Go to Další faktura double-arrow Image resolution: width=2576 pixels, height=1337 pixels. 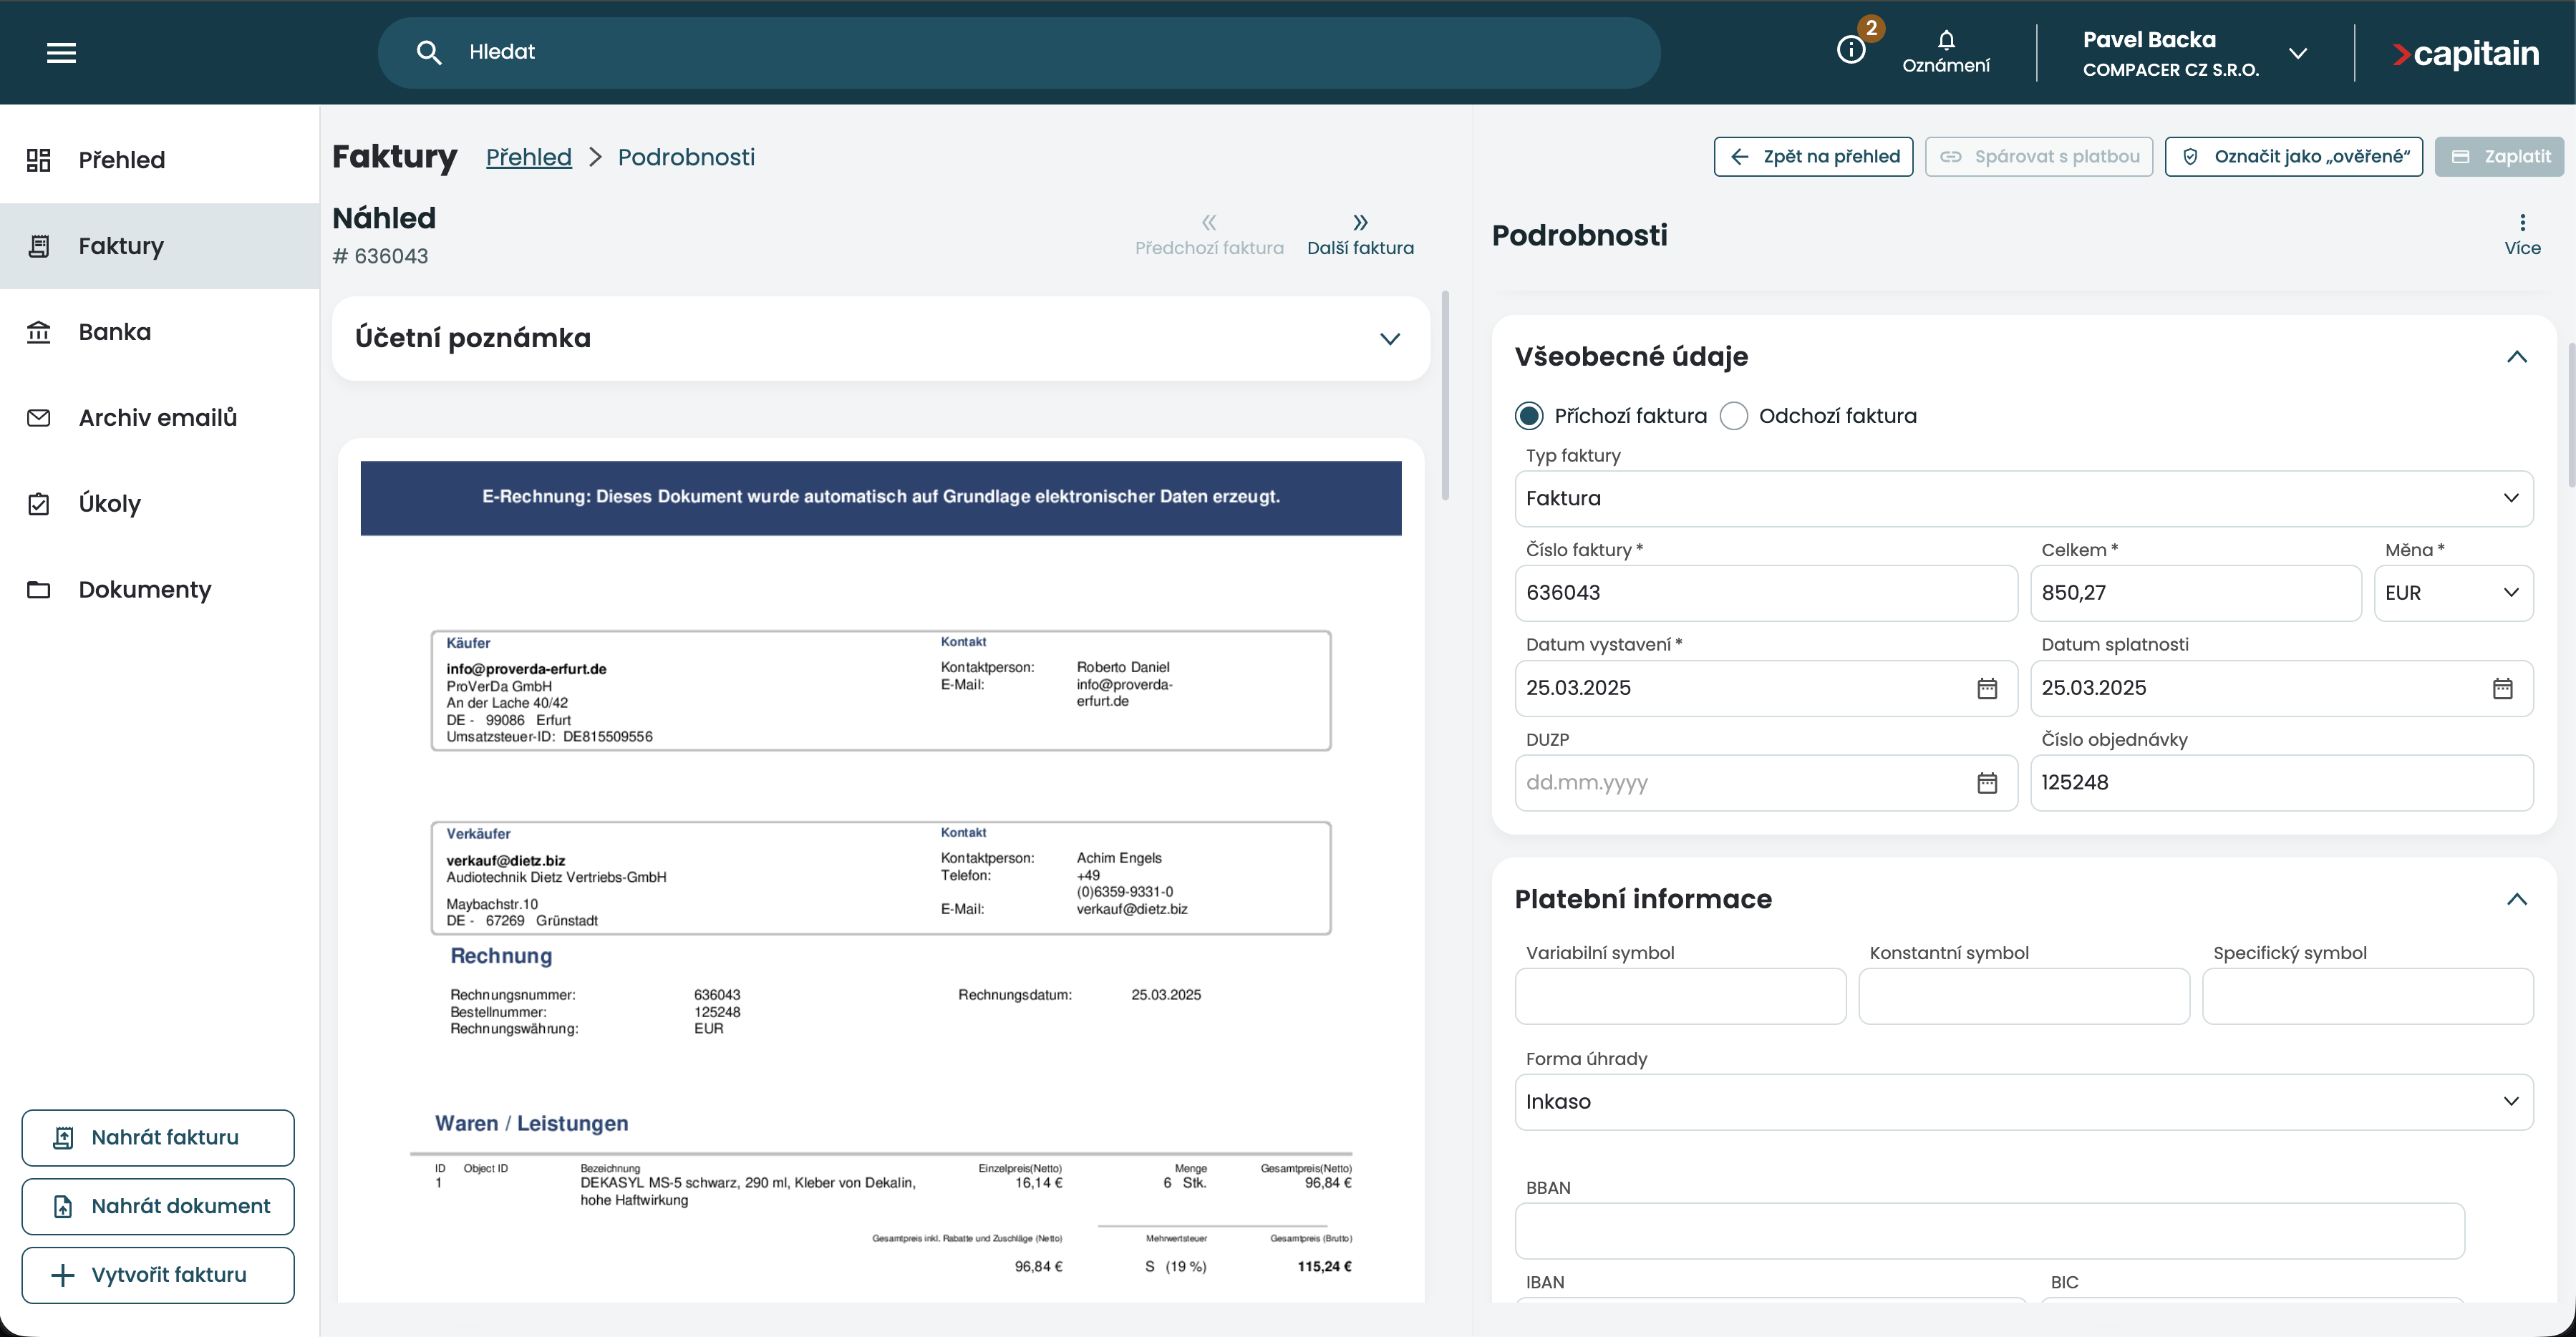pyautogui.click(x=1360, y=223)
